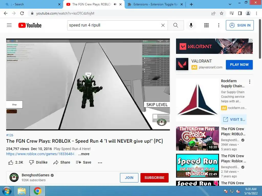Viewport: 262px width, 196px height.
Task: Click the magnifying glass search button
Action: pyautogui.click(x=176, y=25)
